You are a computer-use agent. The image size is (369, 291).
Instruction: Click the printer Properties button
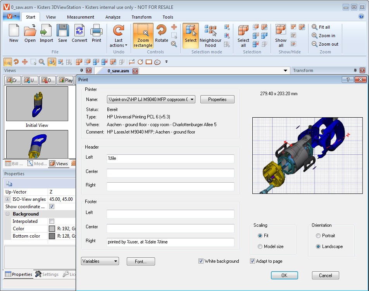coord(217,99)
